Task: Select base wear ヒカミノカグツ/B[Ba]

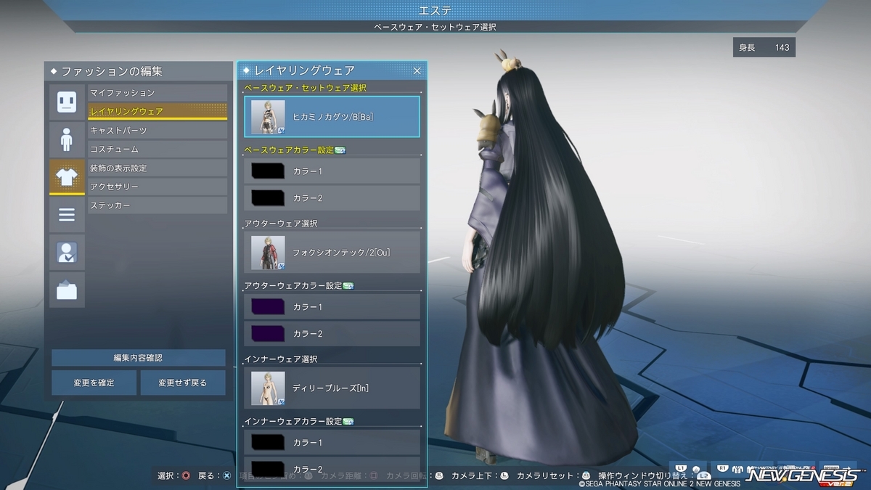Action: (332, 117)
